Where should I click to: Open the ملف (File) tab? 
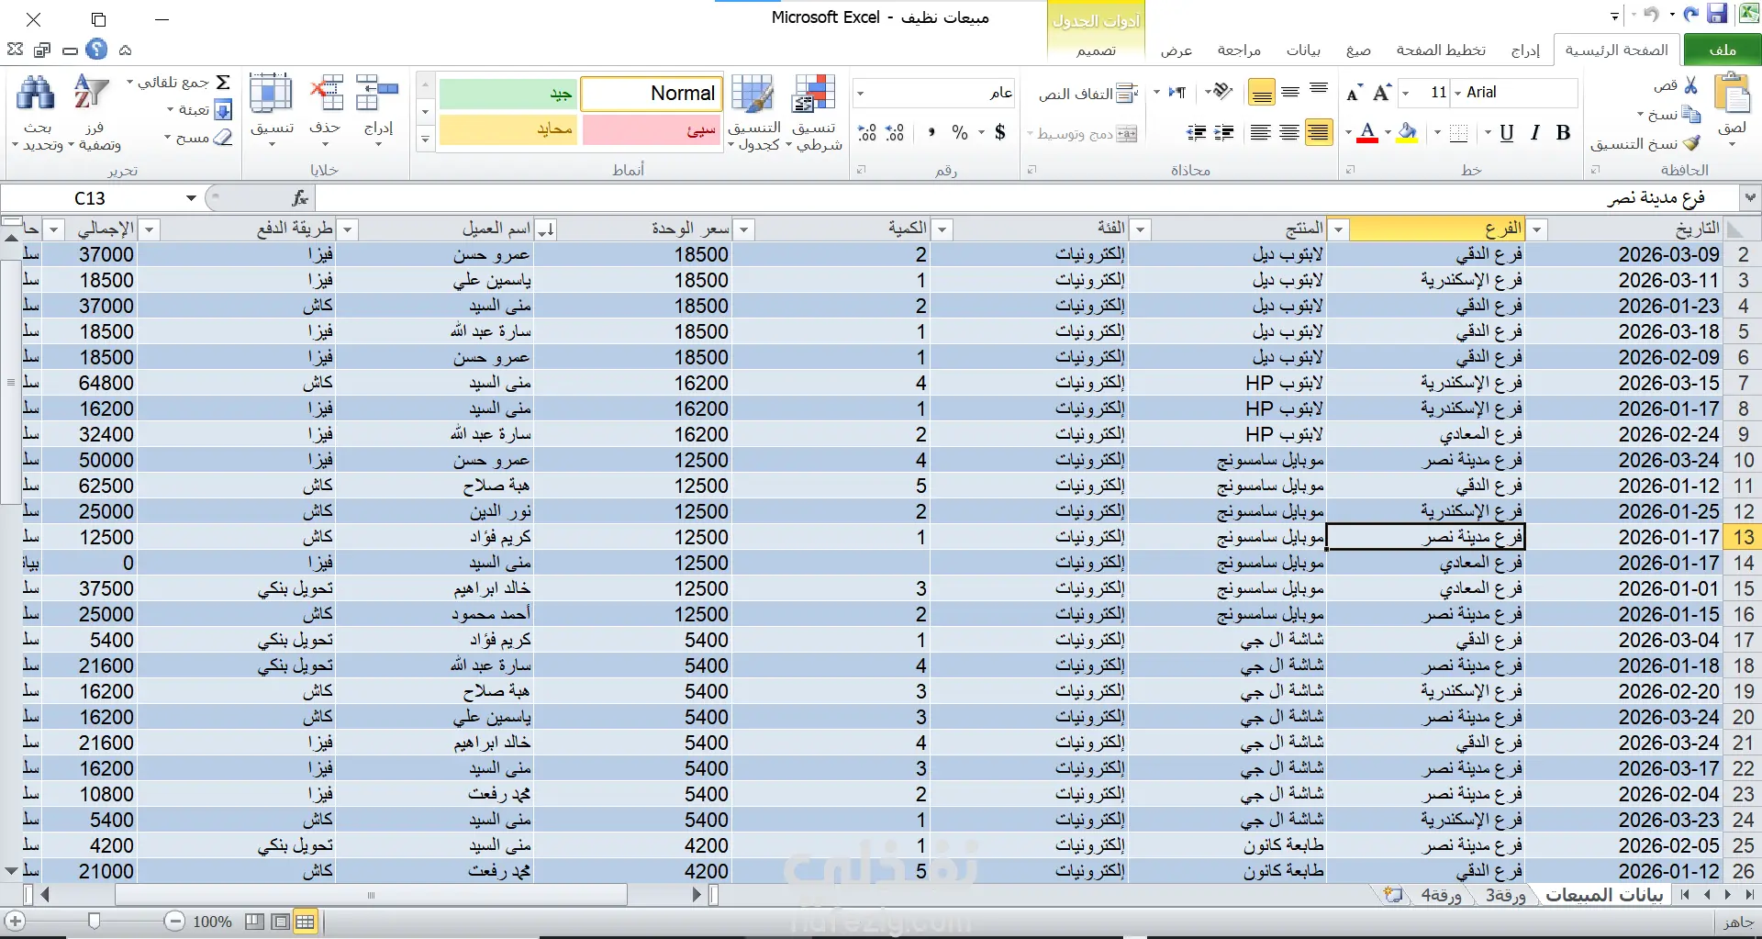[x=1723, y=50]
